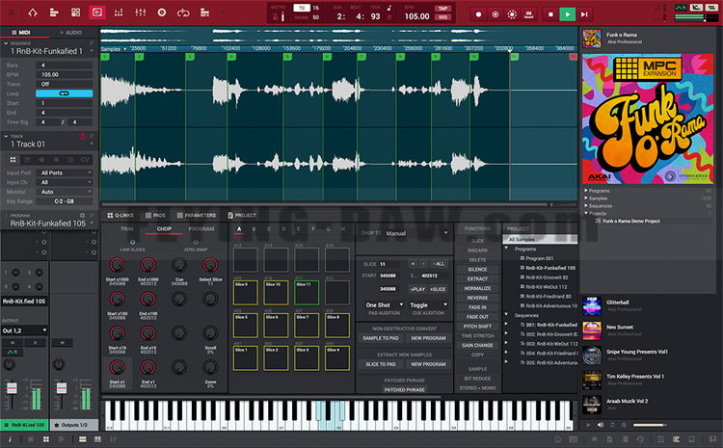Toggle the TC timing correct button

(302, 8)
